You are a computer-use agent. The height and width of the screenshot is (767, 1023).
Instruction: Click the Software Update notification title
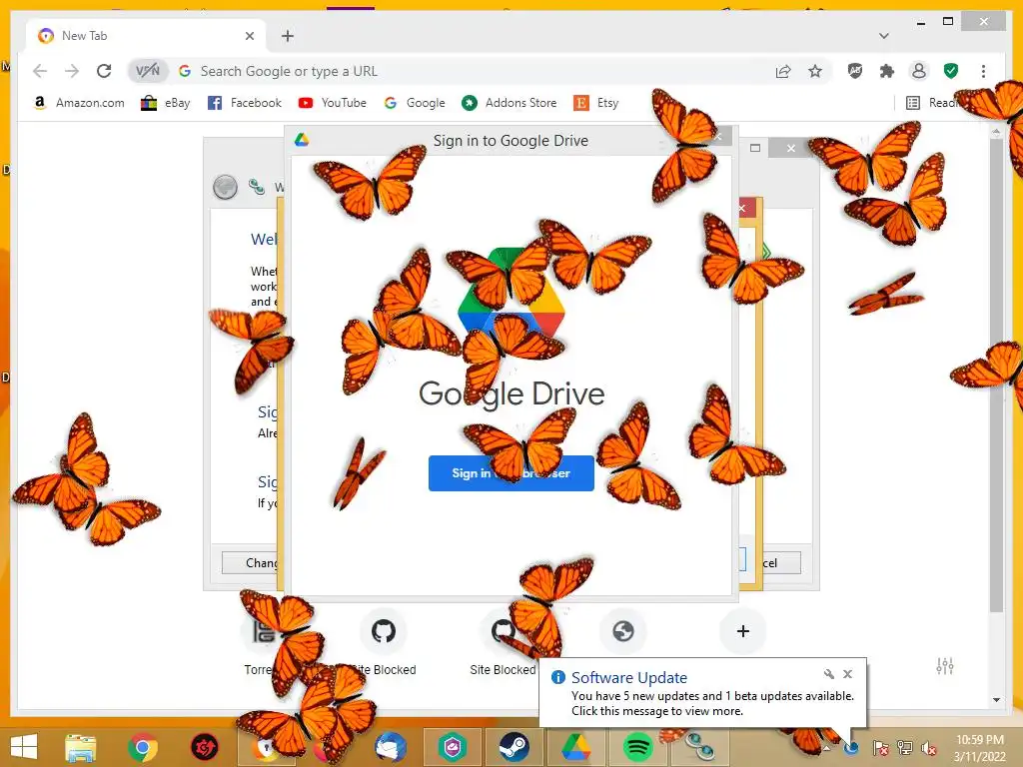(x=629, y=678)
